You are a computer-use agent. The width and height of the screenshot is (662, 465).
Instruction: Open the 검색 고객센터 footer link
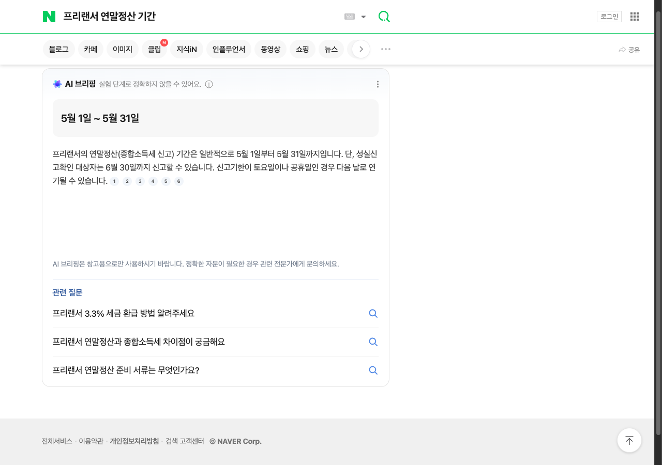pyautogui.click(x=185, y=441)
